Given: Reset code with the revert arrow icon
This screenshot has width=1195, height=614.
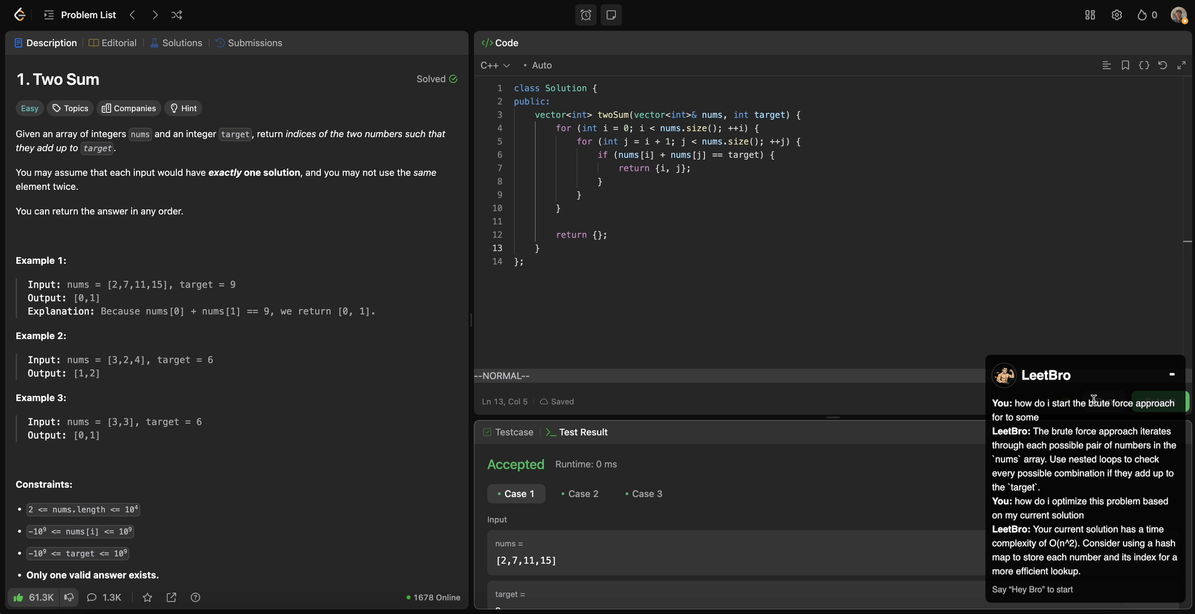Looking at the screenshot, I should 1162,65.
